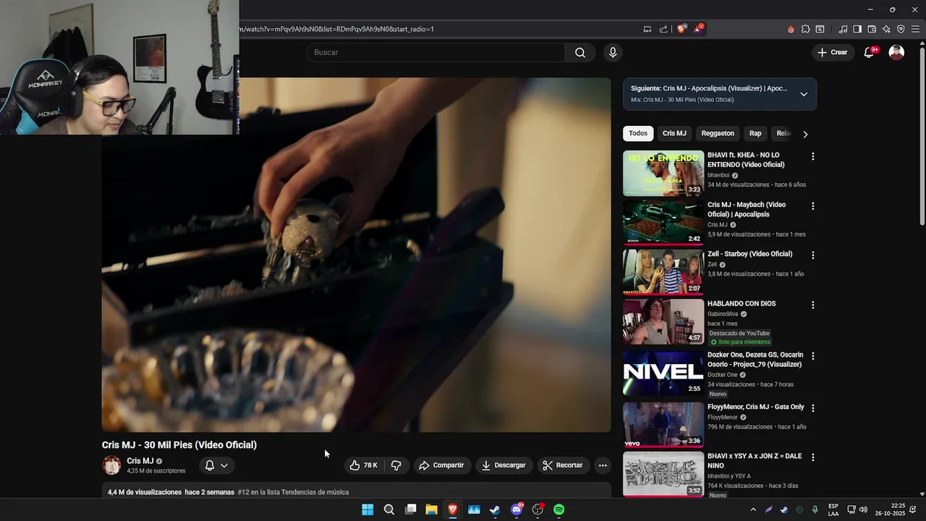
Task: Open the Cris MJ channel name link
Action: pyautogui.click(x=140, y=461)
